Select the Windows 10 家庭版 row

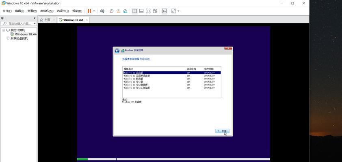pos(172,72)
